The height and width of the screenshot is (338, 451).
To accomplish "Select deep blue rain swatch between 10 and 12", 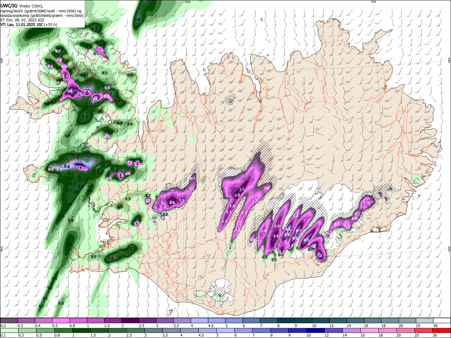I will point(316,330).
